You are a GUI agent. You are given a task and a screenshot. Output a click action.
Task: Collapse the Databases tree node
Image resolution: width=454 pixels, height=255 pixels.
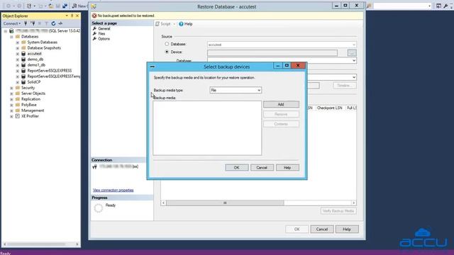[11, 37]
